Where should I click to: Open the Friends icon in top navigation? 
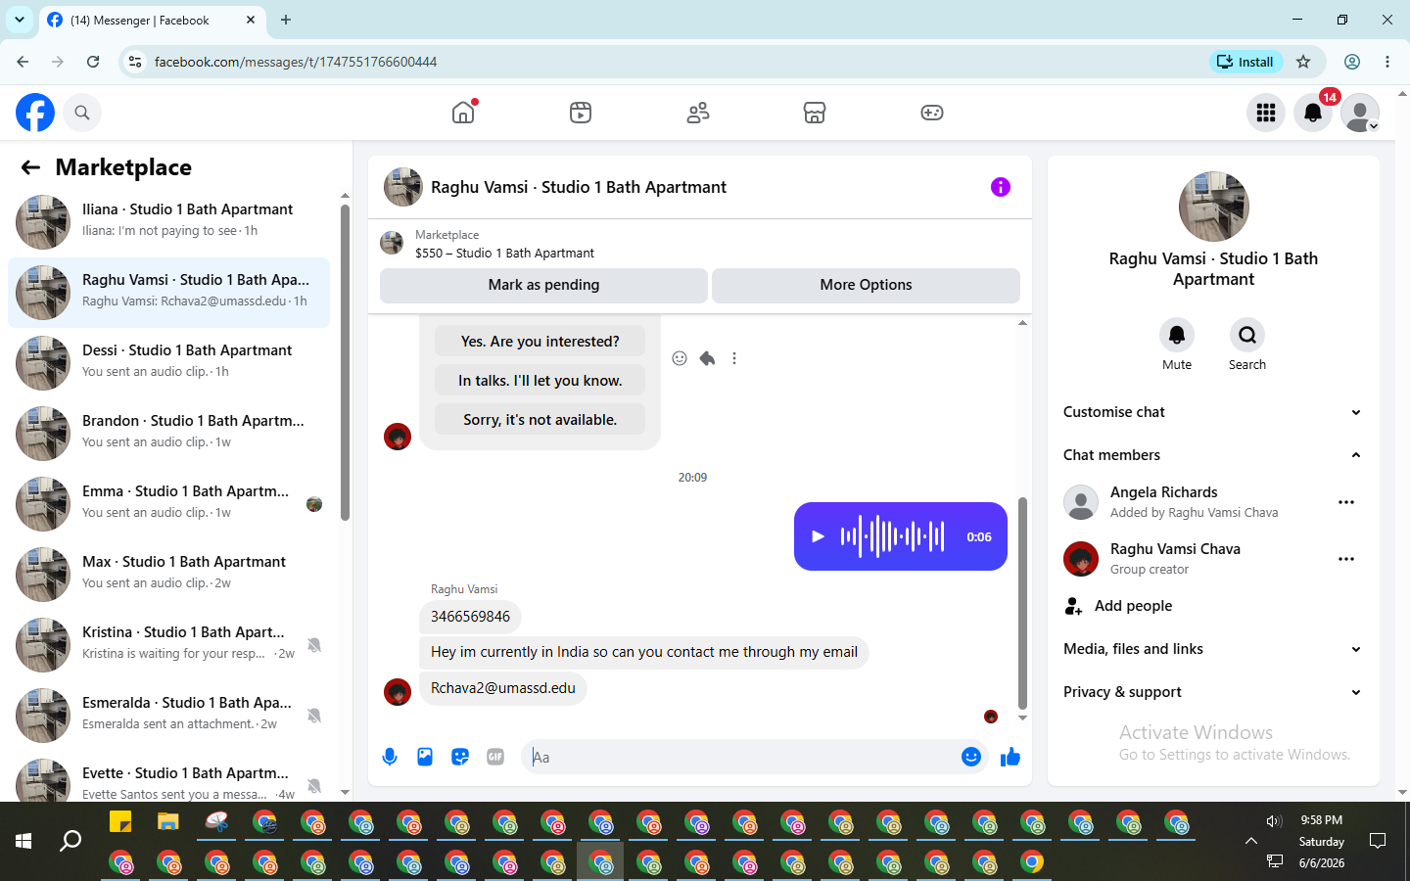pos(698,113)
